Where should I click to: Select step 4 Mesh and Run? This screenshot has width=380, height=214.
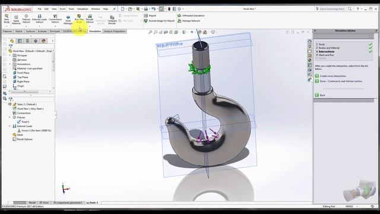(325, 55)
